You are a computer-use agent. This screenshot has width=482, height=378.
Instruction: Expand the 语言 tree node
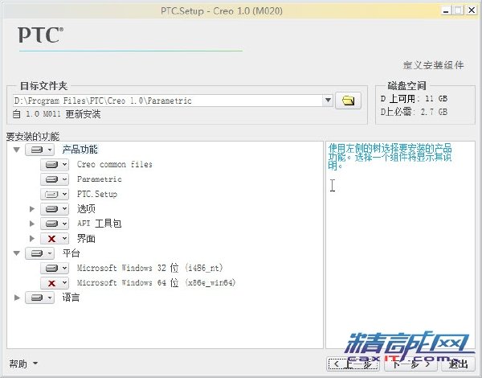pyautogui.click(x=17, y=298)
